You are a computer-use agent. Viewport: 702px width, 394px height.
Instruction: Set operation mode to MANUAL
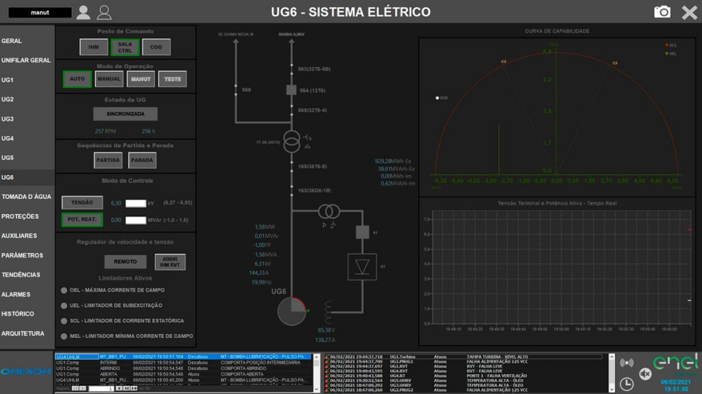109,79
